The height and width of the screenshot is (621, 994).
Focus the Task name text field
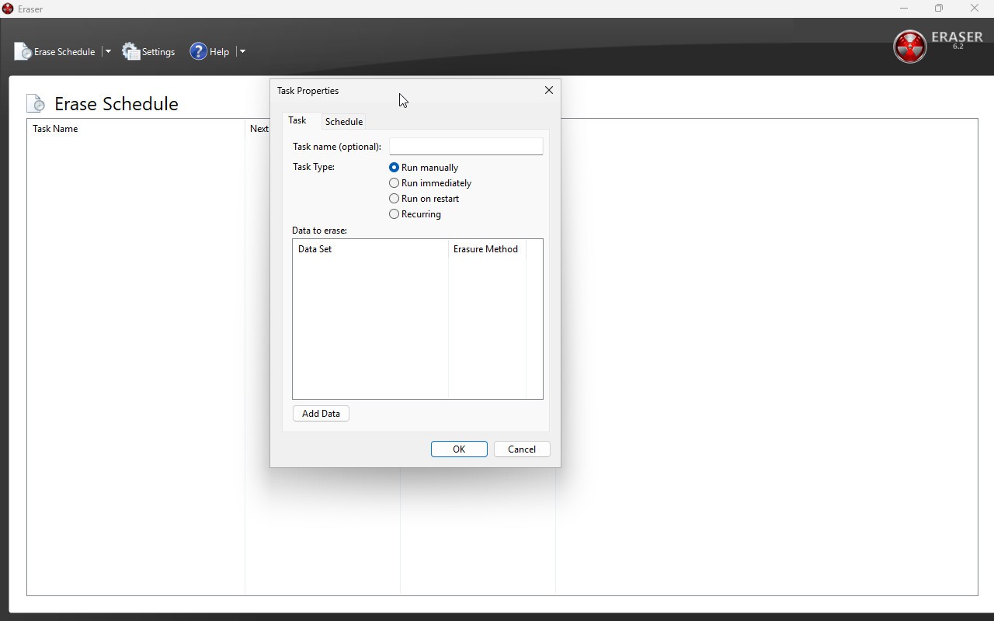pyautogui.click(x=466, y=147)
